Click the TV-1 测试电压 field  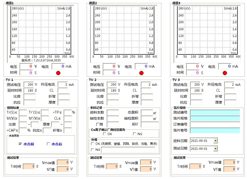[x=29, y=85]
